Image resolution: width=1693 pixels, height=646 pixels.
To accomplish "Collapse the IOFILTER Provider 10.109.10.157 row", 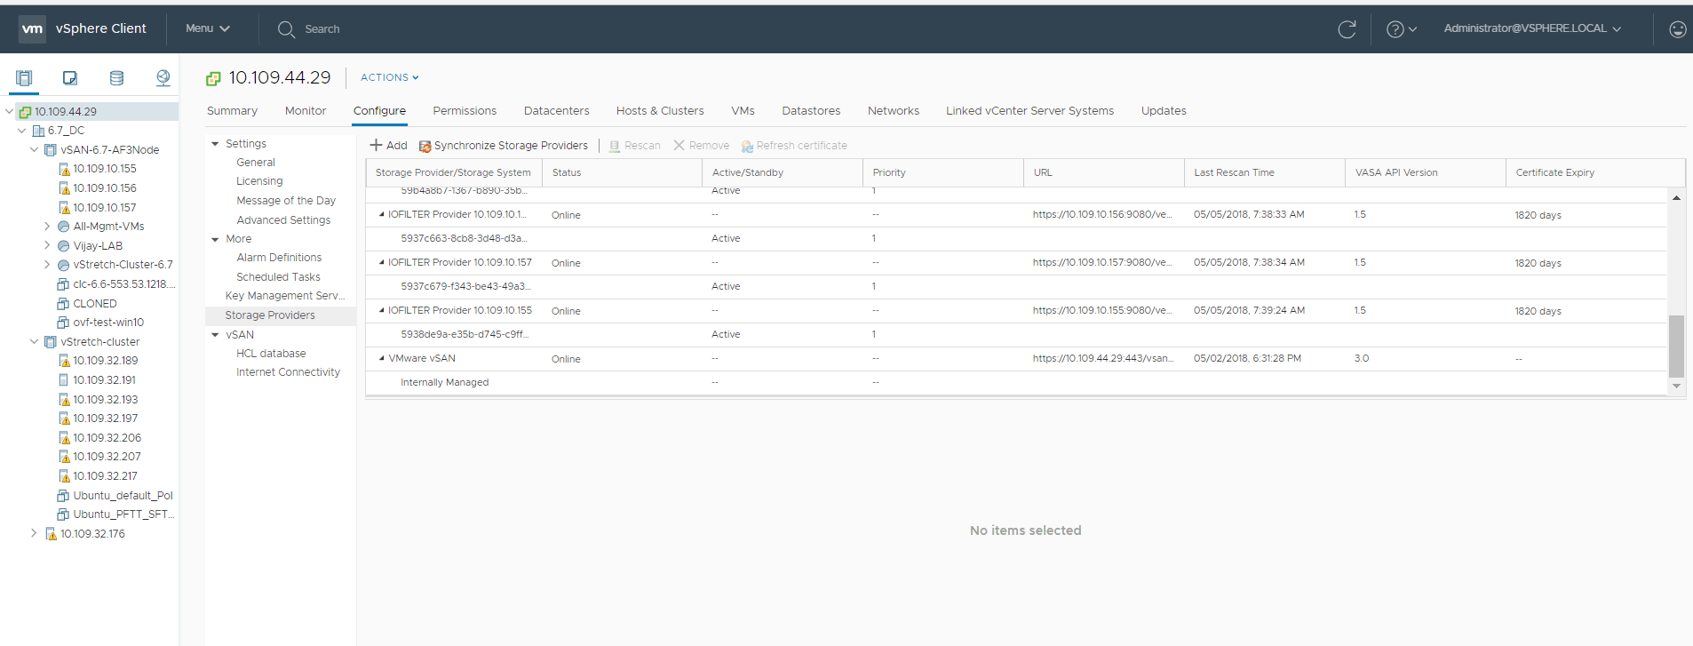I will click(x=382, y=262).
